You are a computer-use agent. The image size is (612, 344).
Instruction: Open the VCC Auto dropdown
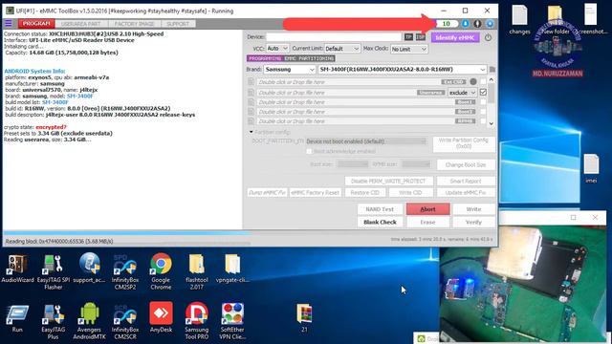(277, 49)
